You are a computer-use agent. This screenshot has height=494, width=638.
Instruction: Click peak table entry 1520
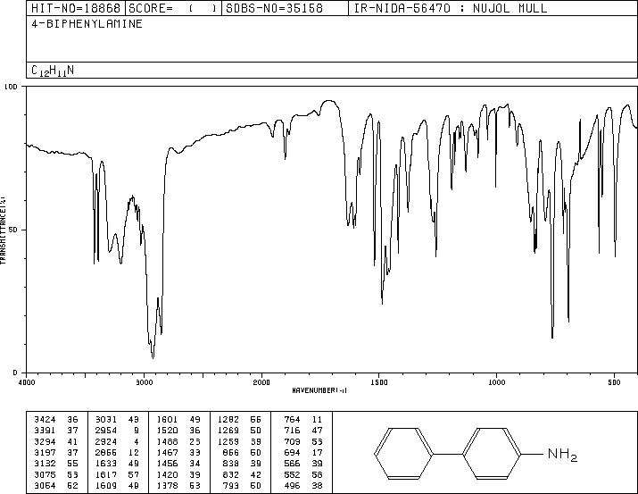(178, 431)
